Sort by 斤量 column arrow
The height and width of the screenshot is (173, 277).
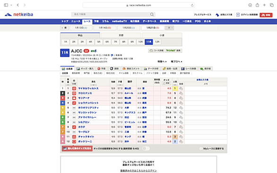click(120, 85)
